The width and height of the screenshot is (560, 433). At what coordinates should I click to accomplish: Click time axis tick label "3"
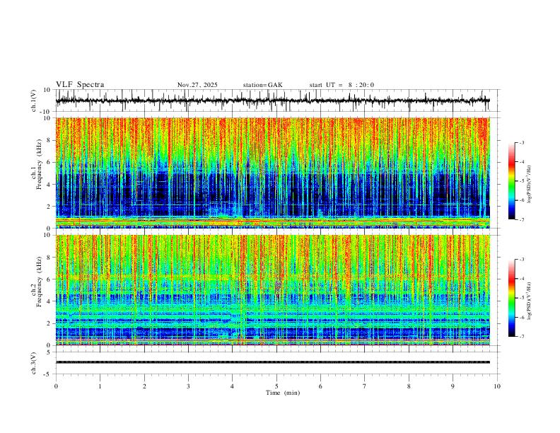188,386
